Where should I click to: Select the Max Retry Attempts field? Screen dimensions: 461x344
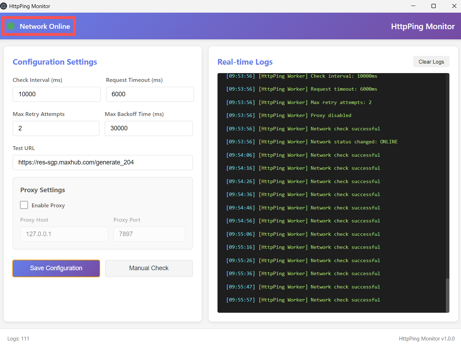click(56, 128)
